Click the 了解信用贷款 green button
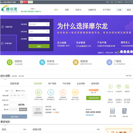Image resolution: width=133 pixels, height=133 pixels. coord(93,98)
